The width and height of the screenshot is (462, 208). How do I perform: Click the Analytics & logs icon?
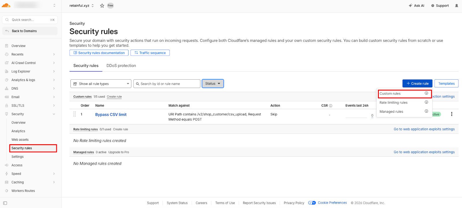coord(7,80)
